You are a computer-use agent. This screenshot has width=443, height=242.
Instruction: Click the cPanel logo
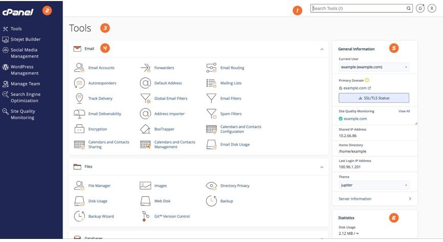[x=18, y=12]
